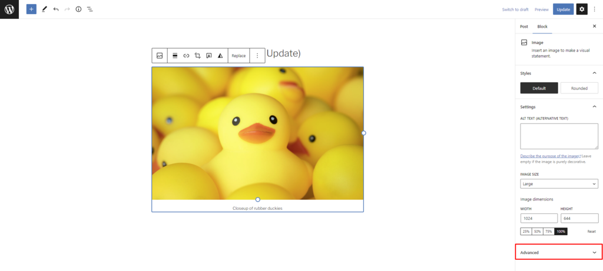Click the crop icon in image toolbar
This screenshot has width=603, height=271.
[198, 56]
